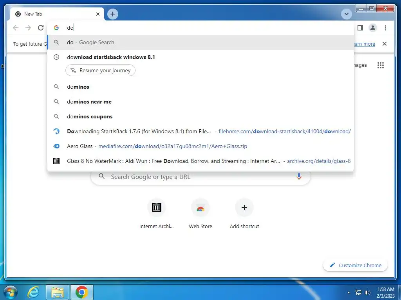Open Customize Chrome

(356, 265)
